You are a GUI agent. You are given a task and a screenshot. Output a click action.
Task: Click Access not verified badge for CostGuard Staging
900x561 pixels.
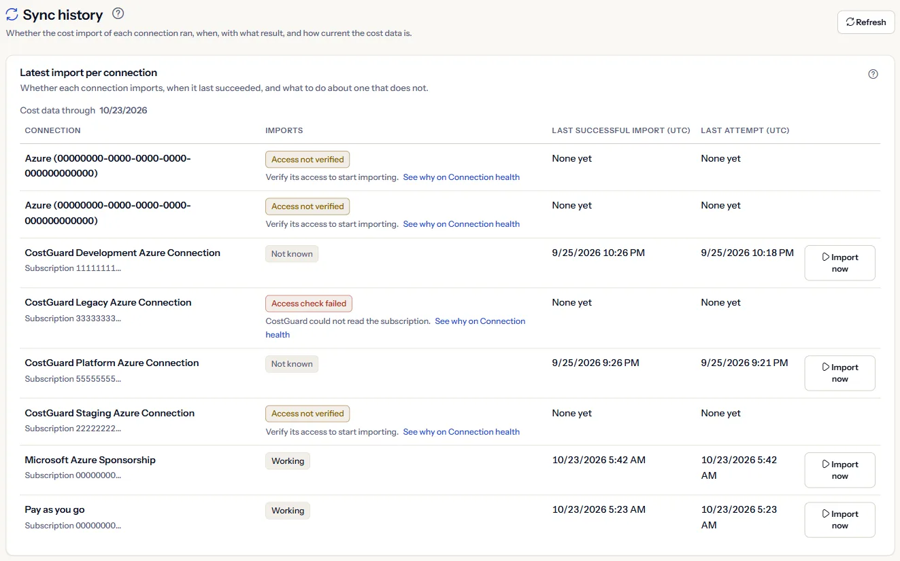pos(307,414)
